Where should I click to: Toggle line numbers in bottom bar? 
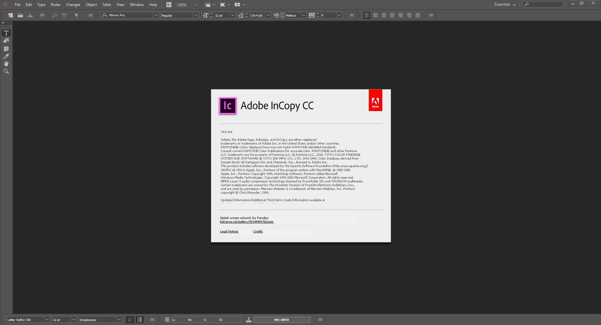(x=130, y=320)
